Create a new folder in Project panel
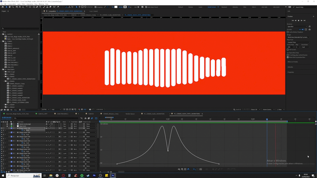 point(5,110)
